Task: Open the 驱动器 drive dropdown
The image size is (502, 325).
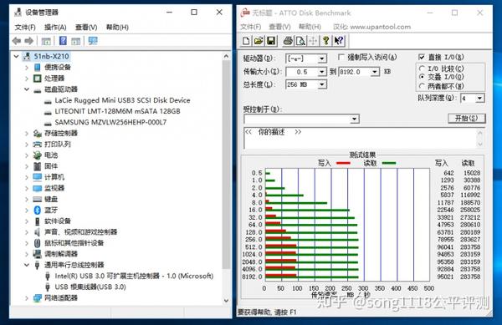Action: [x=322, y=58]
